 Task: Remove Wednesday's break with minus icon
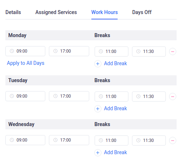pyautogui.click(x=173, y=140)
